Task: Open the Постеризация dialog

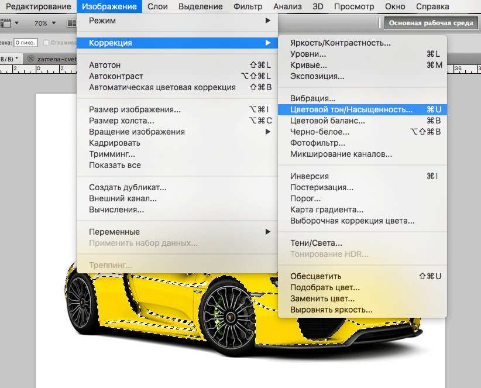Action: click(x=362, y=187)
